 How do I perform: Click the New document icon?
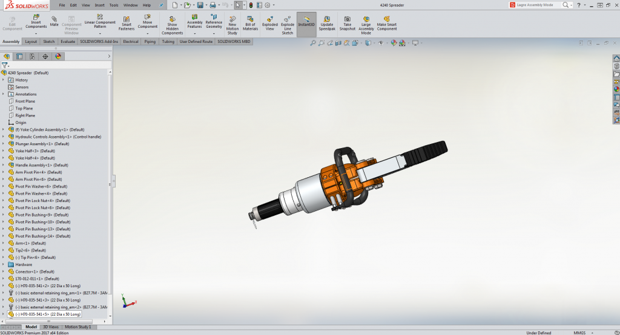(175, 5)
